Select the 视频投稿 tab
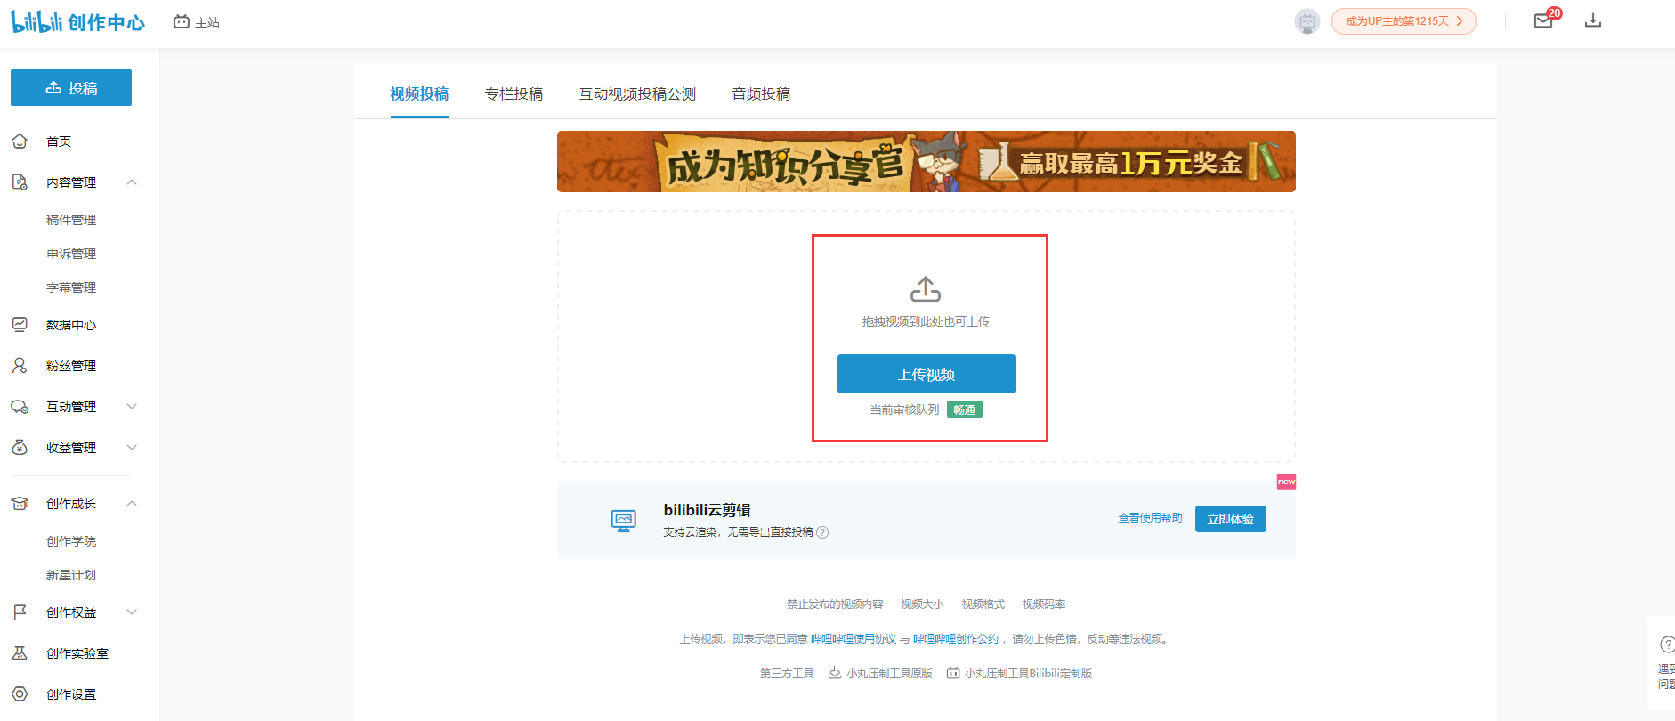The height and width of the screenshot is (721, 1675). point(419,93)
